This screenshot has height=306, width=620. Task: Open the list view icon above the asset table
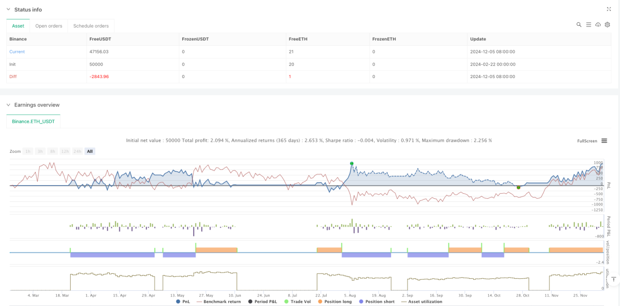[x=589, y=25]
